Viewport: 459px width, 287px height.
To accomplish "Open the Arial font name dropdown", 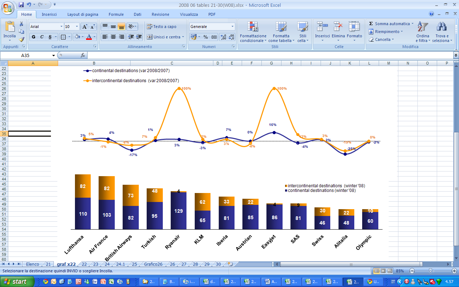I will tap(61, 27).
